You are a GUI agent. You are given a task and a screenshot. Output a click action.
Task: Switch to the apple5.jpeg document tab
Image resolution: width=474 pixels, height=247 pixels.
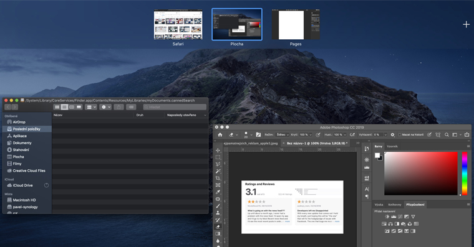pos(250,143)
